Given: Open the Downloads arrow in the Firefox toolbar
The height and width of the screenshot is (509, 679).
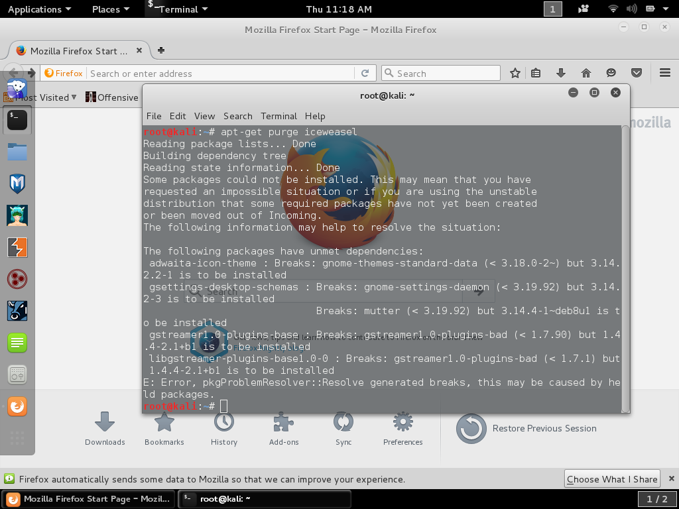Looking at the screenshot, I should pyautogui.click(x=561, y=73).
